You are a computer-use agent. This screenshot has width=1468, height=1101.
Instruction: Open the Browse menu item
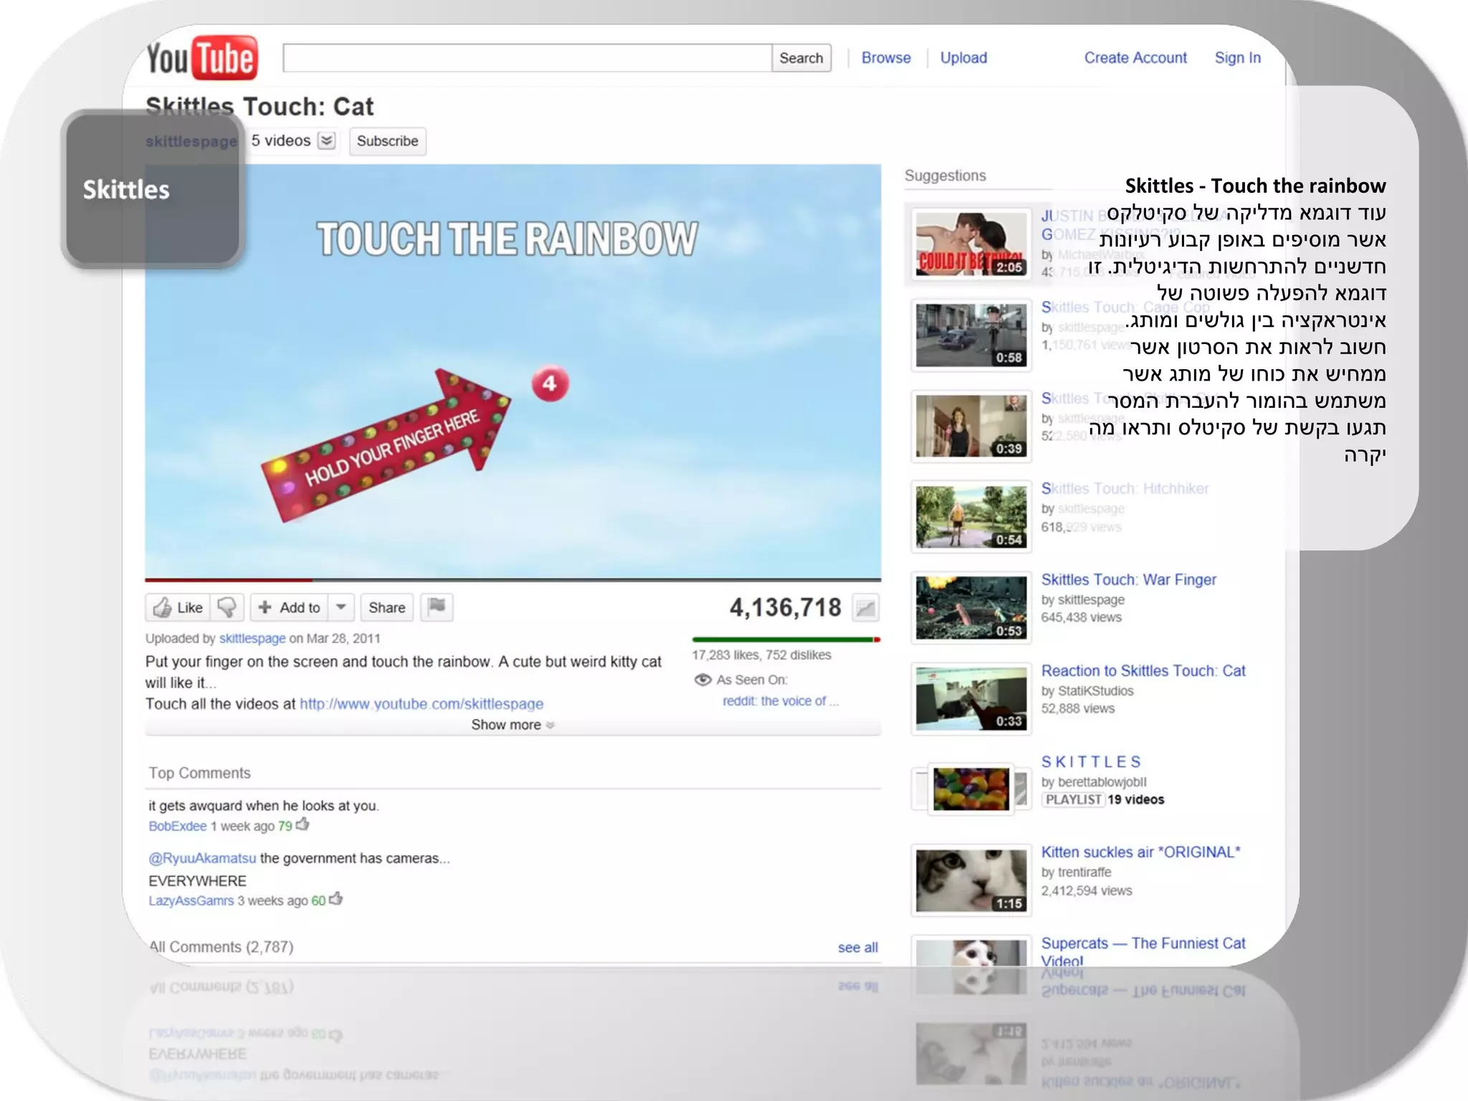click(x=886, y=58)
